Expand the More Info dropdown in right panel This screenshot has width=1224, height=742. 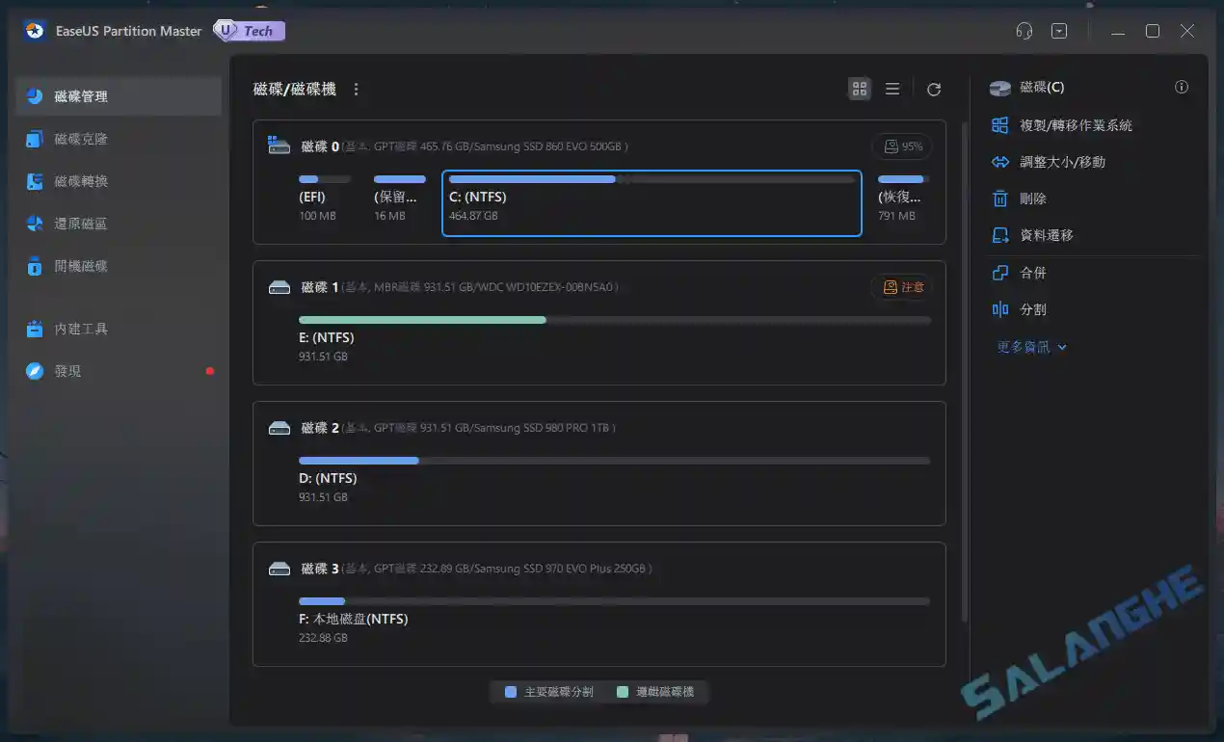1028,346
